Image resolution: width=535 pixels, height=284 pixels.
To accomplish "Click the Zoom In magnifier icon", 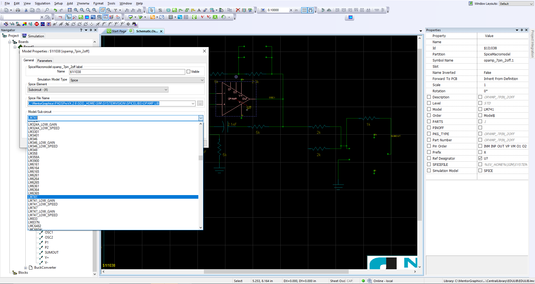I will (76, 10).
